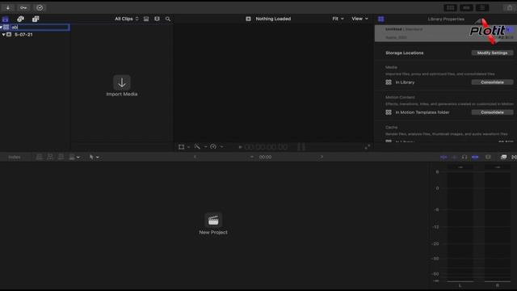Toggle audio skimming
The width and height of the screenshot is (517, 291).
click(454, 157)
